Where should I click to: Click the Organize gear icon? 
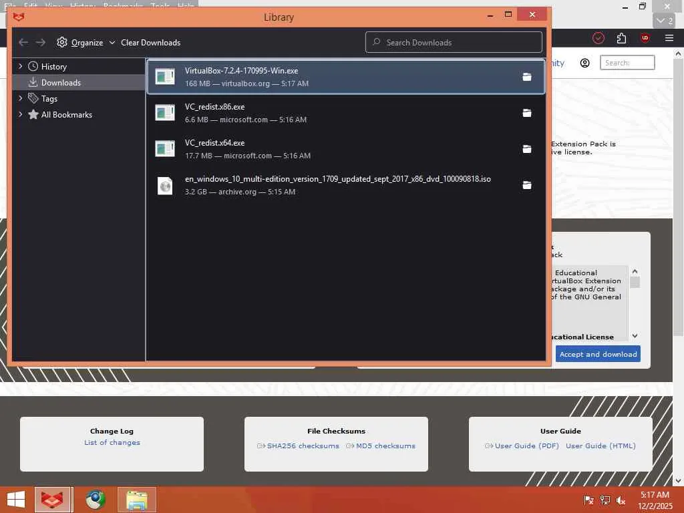[x=62, y=42]
